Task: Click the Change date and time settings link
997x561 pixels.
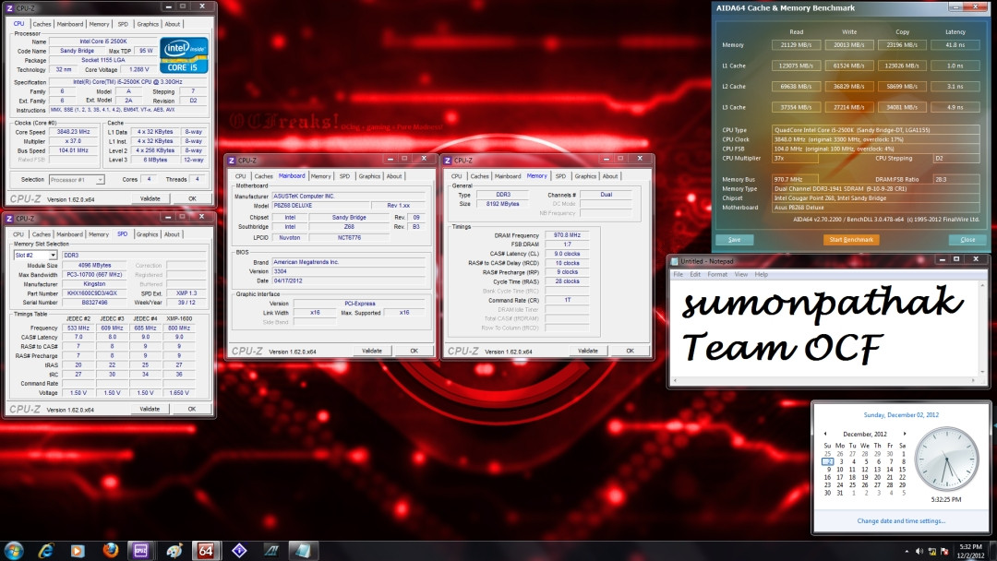Action: point(901,521)
